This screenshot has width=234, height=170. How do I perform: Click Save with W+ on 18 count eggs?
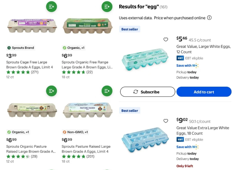187,147
